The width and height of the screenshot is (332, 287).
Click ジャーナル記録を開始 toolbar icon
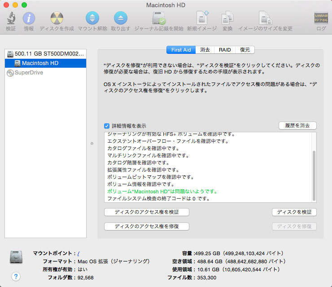click(x=159, y=18)
